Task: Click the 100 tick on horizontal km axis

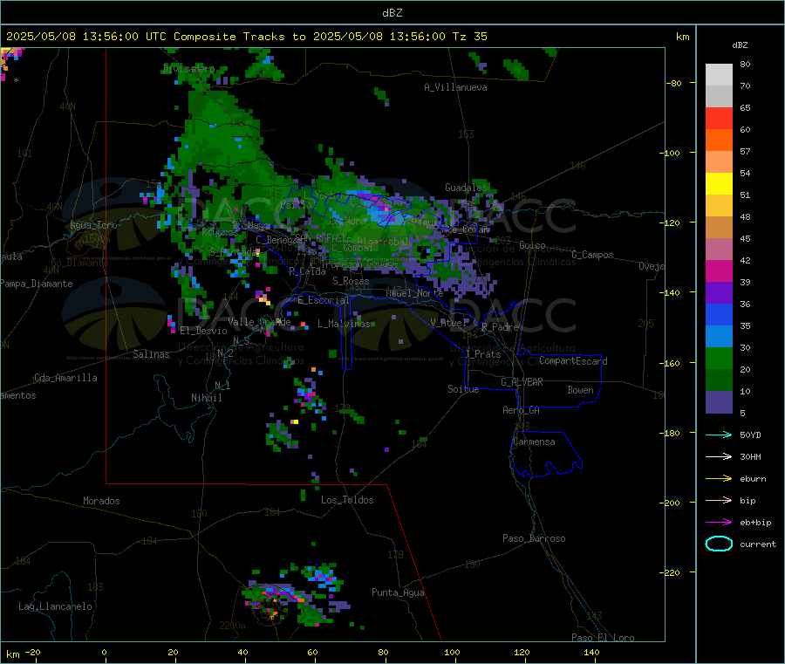Action: pyautogui.click(x=452, y=652)
